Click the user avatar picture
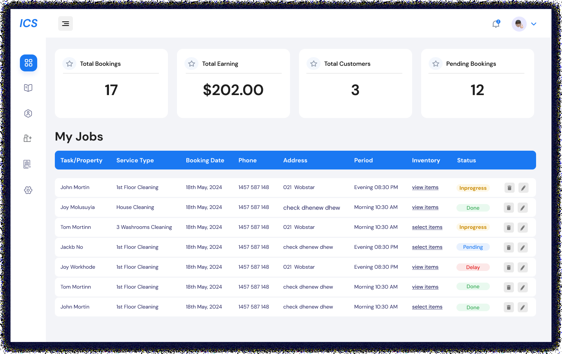The width and height of the screenshot is (562, 354). (519, 24)
